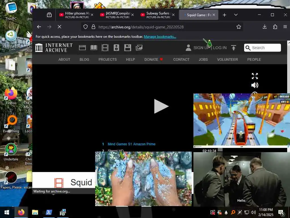Open the PROJECTS menu item

[x=108, y=60]
